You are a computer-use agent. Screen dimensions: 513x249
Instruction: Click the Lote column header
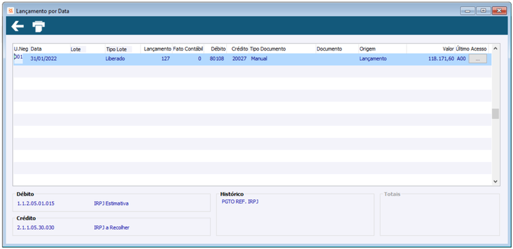point(76,49)
